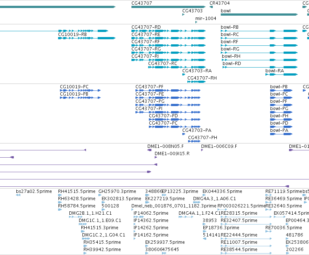Open transcript bowl-RB
309x255 pixels.
tap(259, 31)
